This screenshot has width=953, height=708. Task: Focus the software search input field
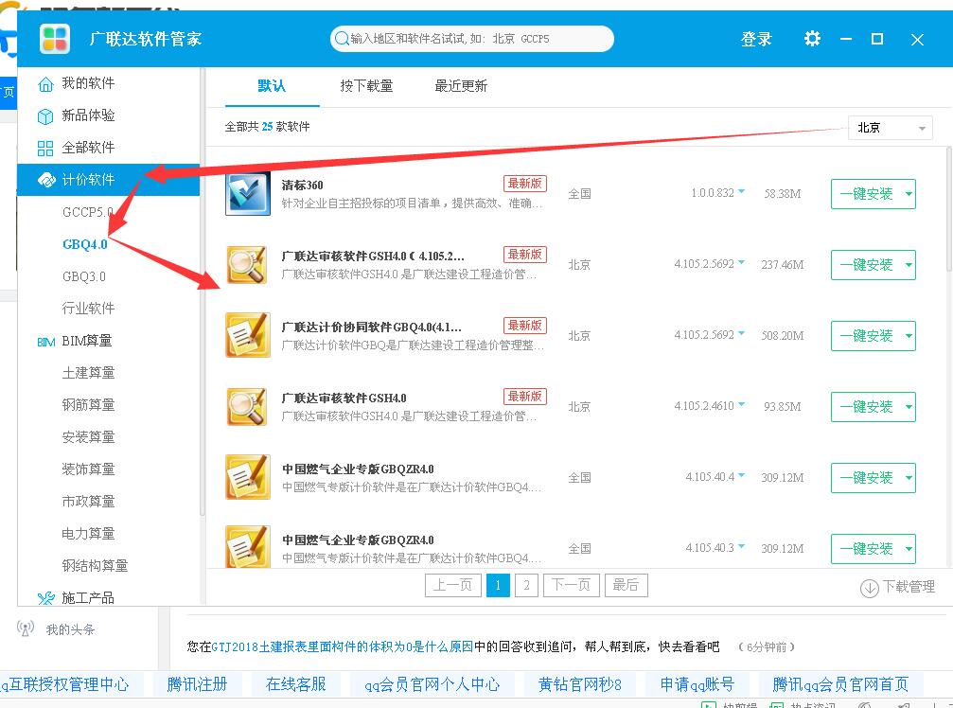coord(471,39)
